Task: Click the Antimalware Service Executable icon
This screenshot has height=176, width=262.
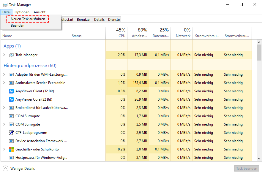Action: coord(11,83)
